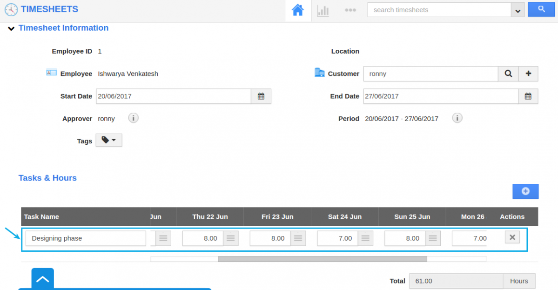Open hours detail icon beside Thu 22 Jun

pos(230,238)
